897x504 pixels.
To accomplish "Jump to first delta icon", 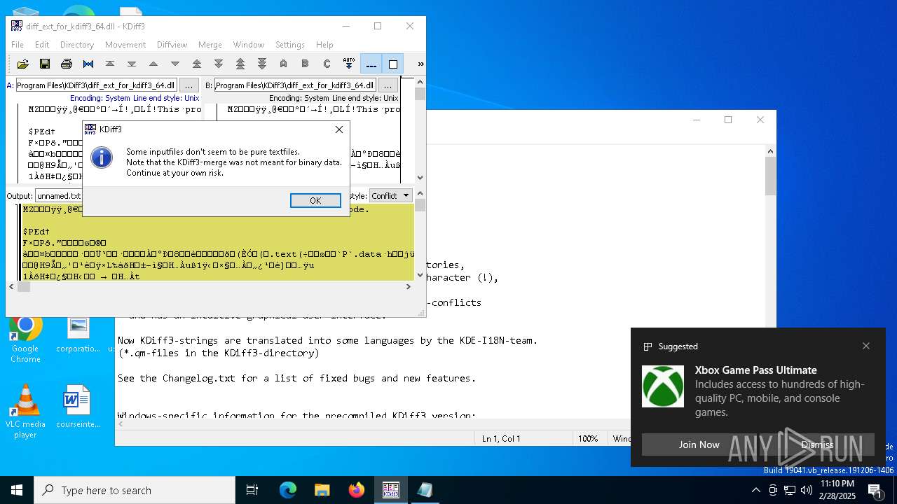I will pyautogui.click(x=110, y=64).
